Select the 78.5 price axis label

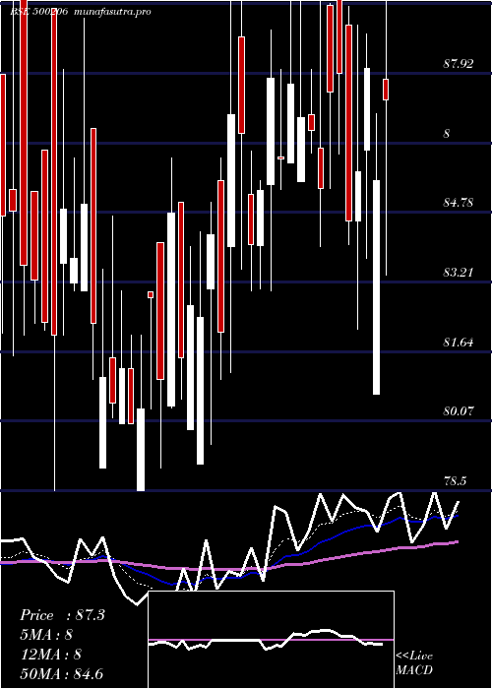point(455,480)
